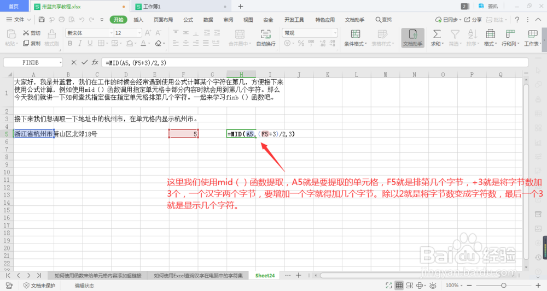547x291 pixels.
Task: Click the Print Preview icon
Action: [x=72, y=20]
